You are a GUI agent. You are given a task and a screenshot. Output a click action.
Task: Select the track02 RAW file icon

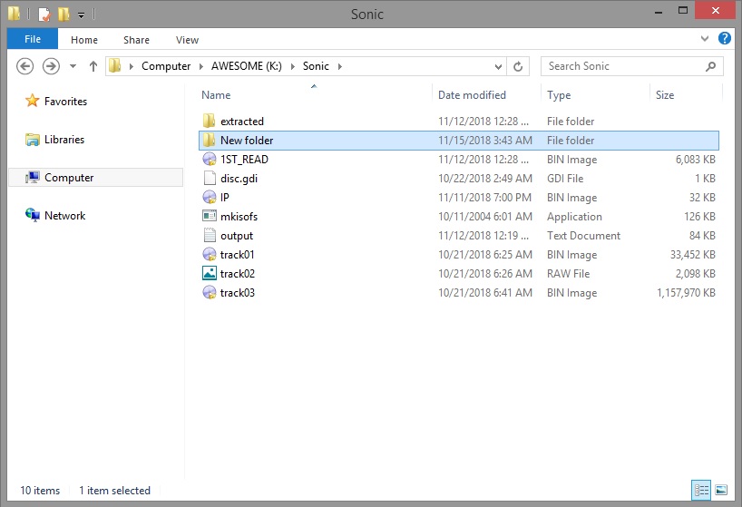point(210,273)
